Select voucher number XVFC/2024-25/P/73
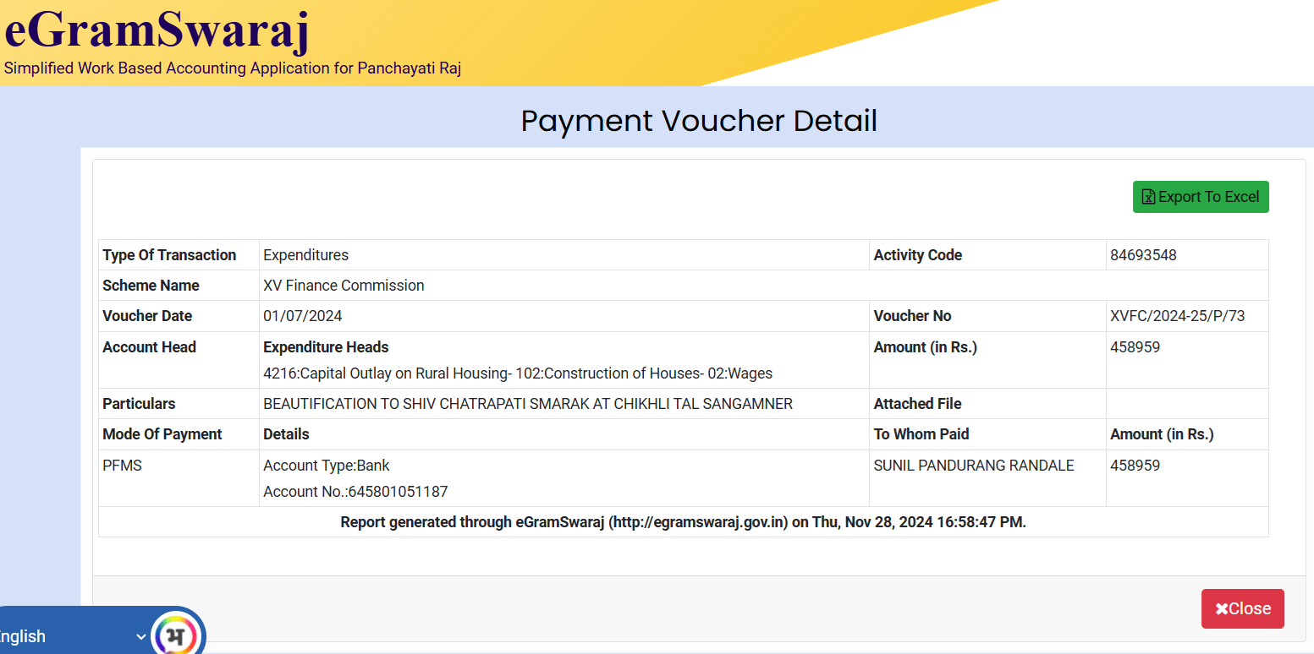This screenshot has width=1314, height=654. (x=1177, y=316)
